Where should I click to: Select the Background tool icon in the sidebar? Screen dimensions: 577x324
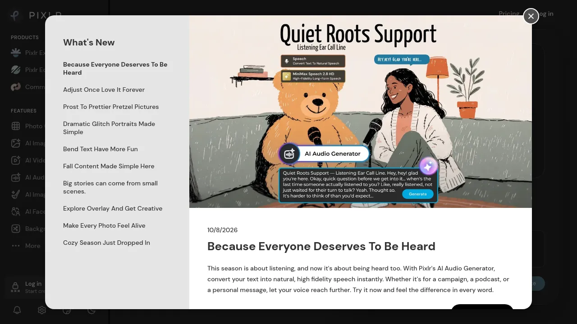[x=16, y=229]
